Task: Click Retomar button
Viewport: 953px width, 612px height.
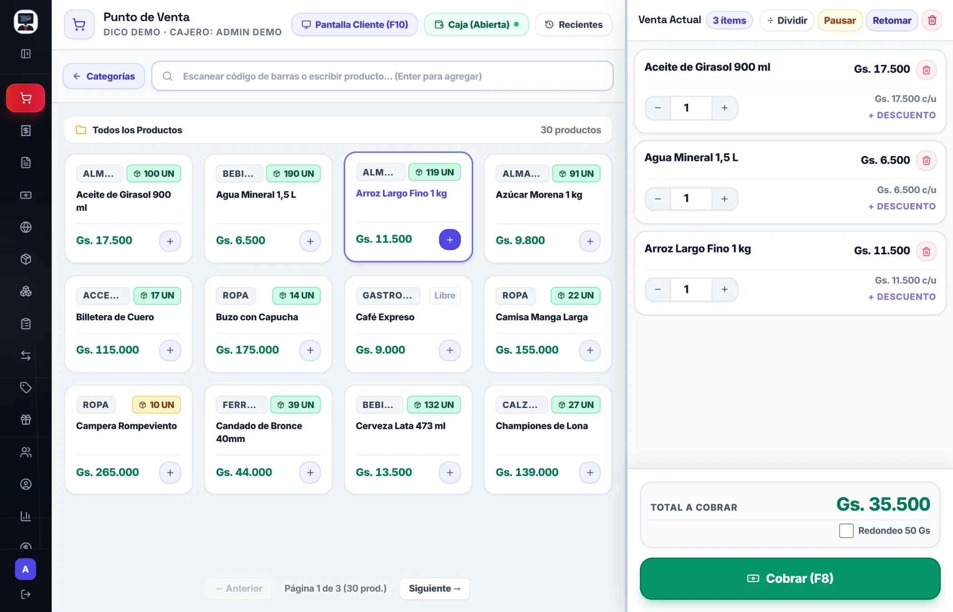Action: (892, 20)
